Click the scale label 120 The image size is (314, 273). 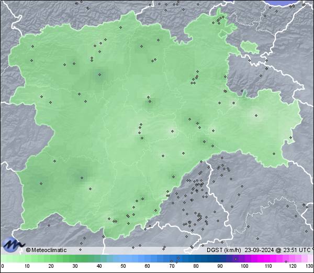293,266
